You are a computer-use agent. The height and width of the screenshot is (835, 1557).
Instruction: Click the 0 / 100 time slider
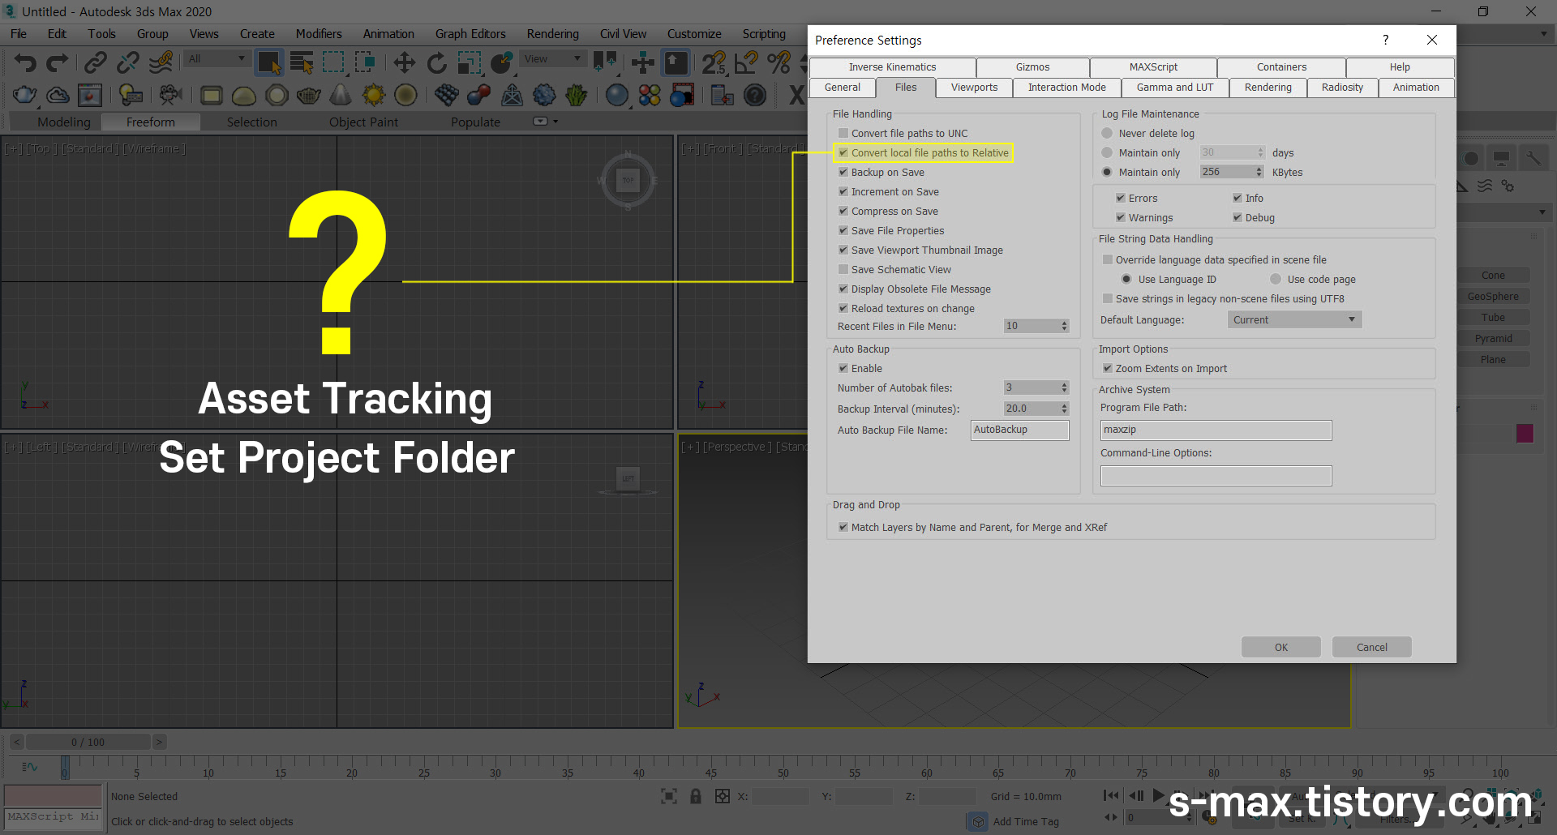point(88,742)
